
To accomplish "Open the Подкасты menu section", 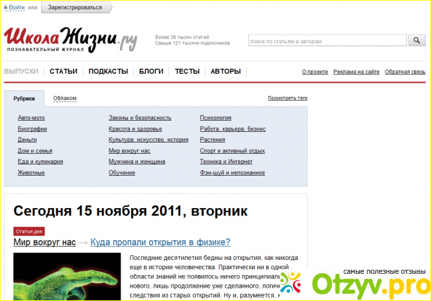I will 108,72.
